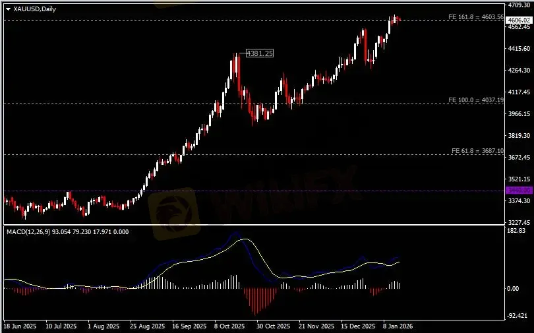This screenshot has width=534, height=333.
Task: Click the purple 3440.00 price tag
Action: point(519,191)
